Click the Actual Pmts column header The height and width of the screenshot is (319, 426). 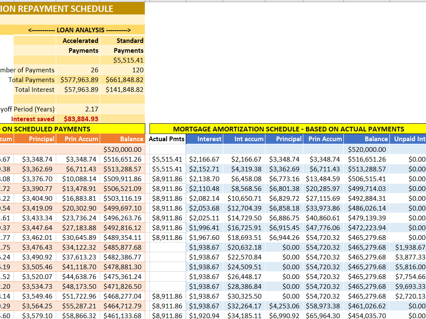pyautogui.click(x=167, y=139)
